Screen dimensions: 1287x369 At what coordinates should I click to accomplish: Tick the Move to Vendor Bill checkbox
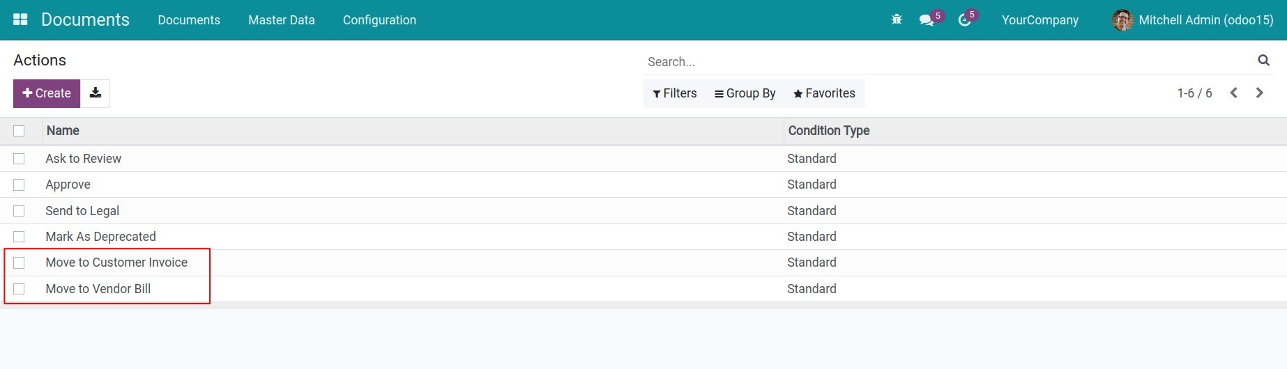19,289
